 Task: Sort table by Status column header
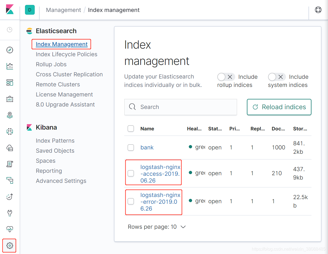click(215, 129)
